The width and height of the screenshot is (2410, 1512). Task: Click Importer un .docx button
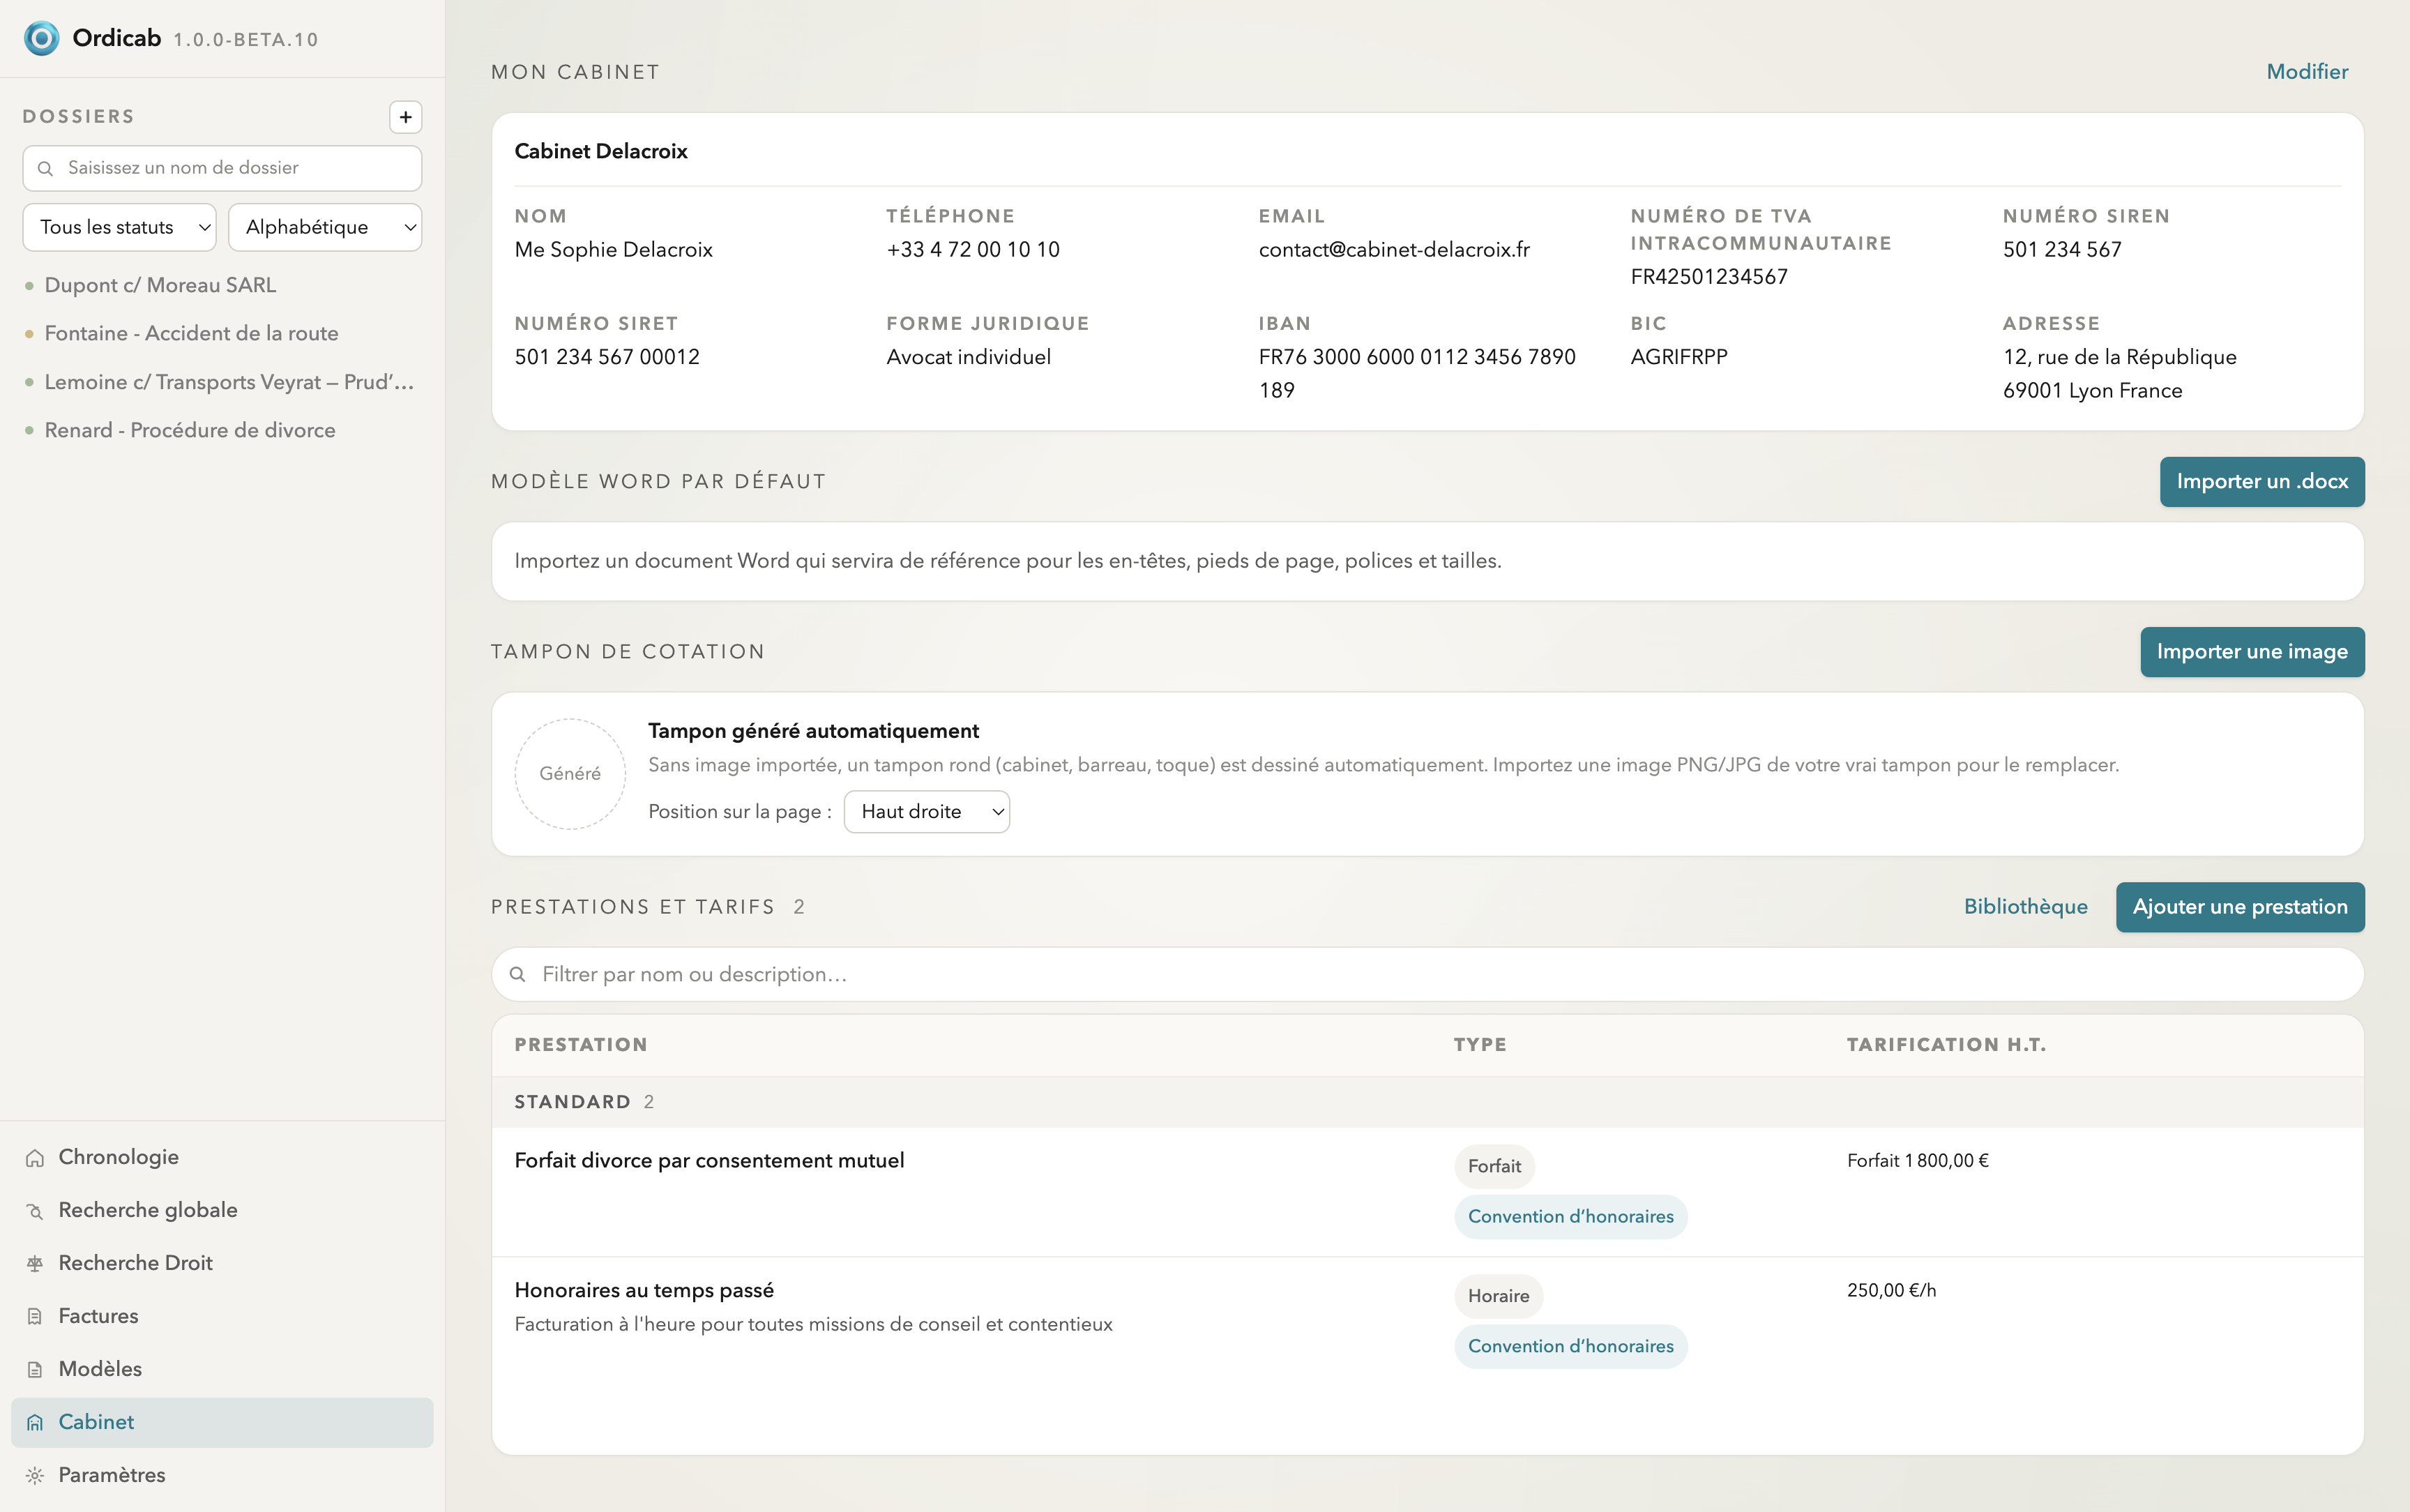tap(2262, 482)
